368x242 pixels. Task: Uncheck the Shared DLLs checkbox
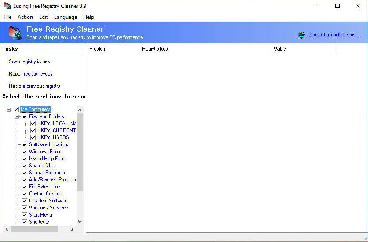point(25,166)
